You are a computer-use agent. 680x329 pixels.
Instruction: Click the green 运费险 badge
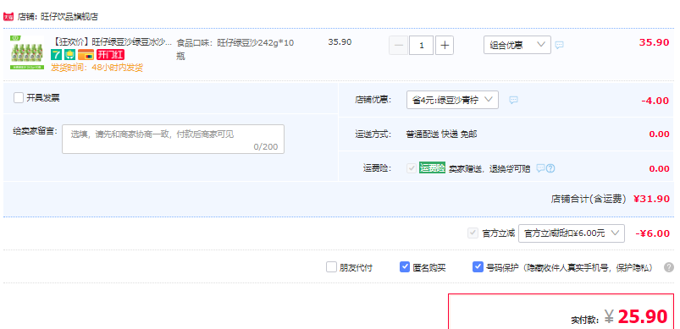click(433, 168)
